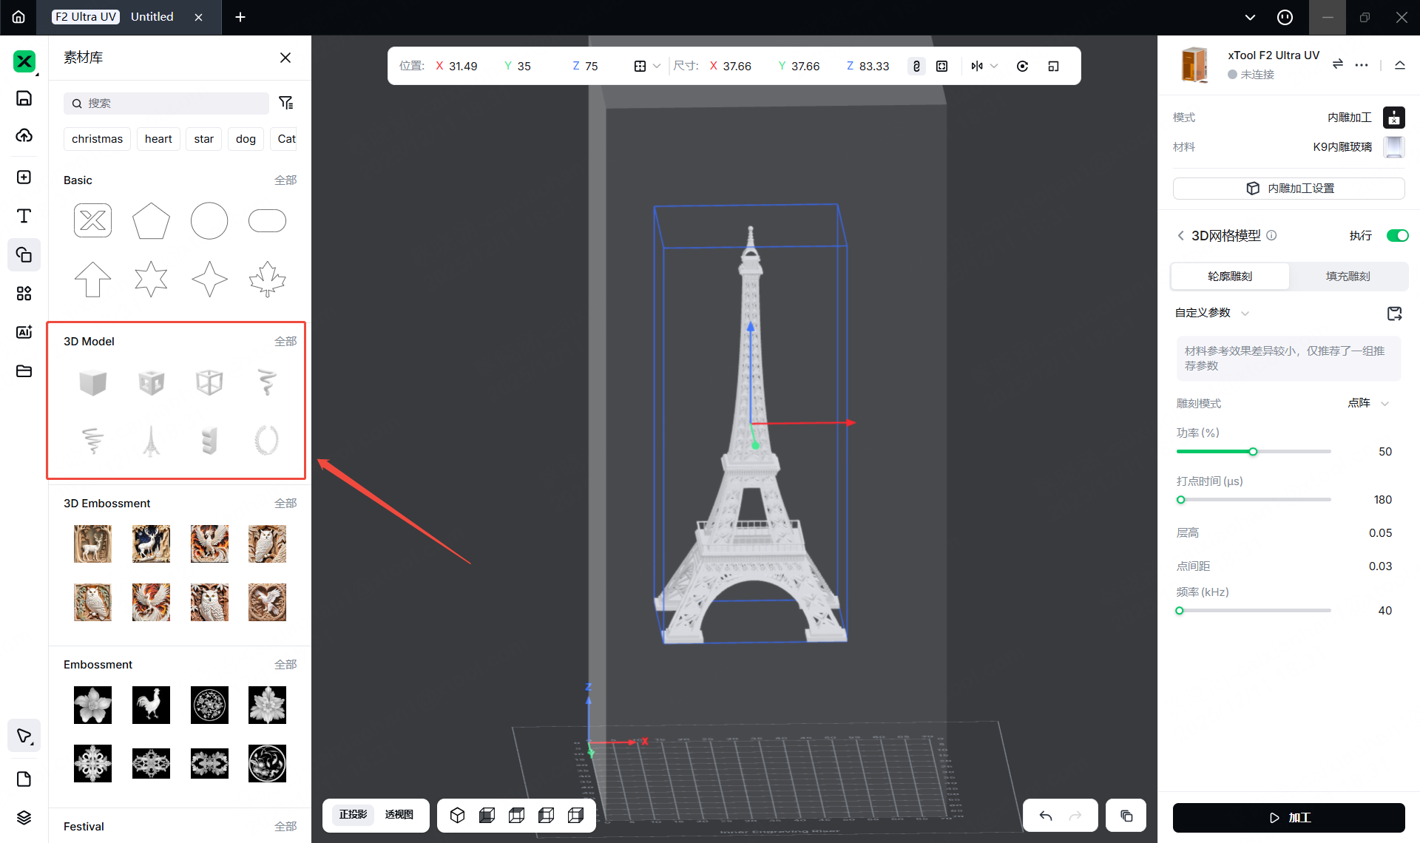The width and height of the screenshot is (1420, 843).
Task: Select the Eiffel Tower 3D model thumbnail
Action: [x=151, y=441]
